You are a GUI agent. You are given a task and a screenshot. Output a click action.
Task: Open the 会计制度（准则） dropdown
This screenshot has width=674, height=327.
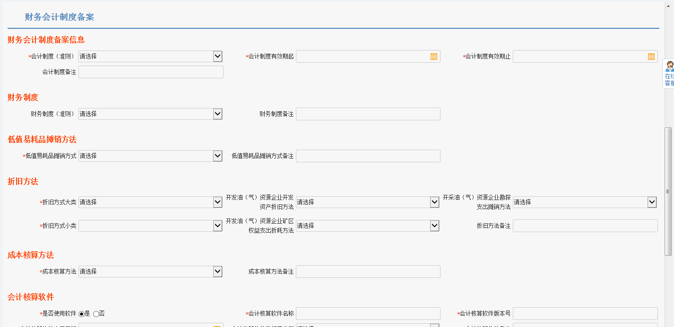(217, 56)
